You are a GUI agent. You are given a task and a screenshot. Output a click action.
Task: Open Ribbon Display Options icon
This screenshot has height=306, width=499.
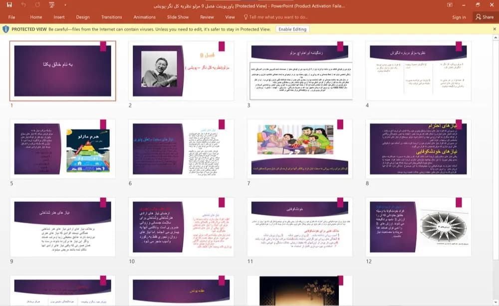click(450, 5)
